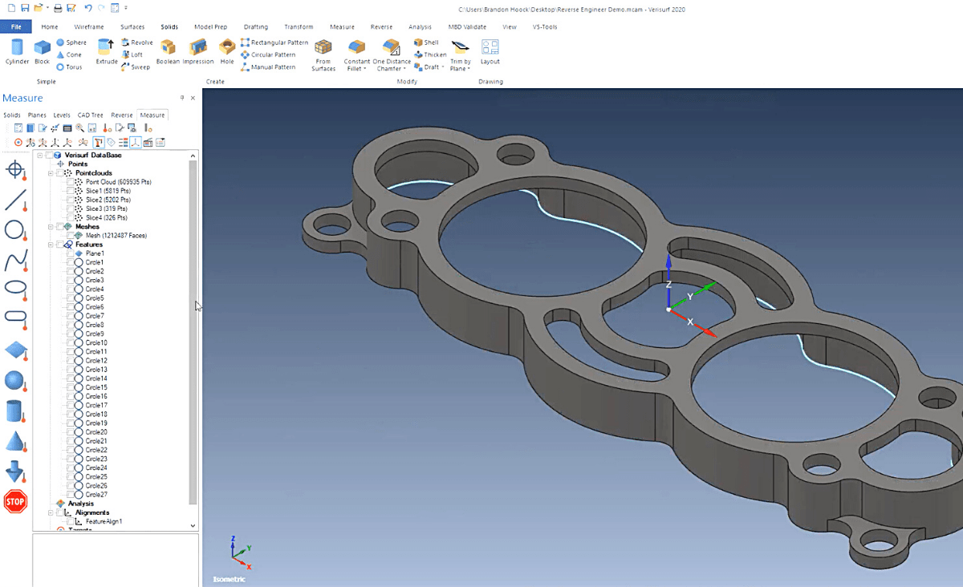
Task: Click the Thicken tool
Action: point(430,55)
